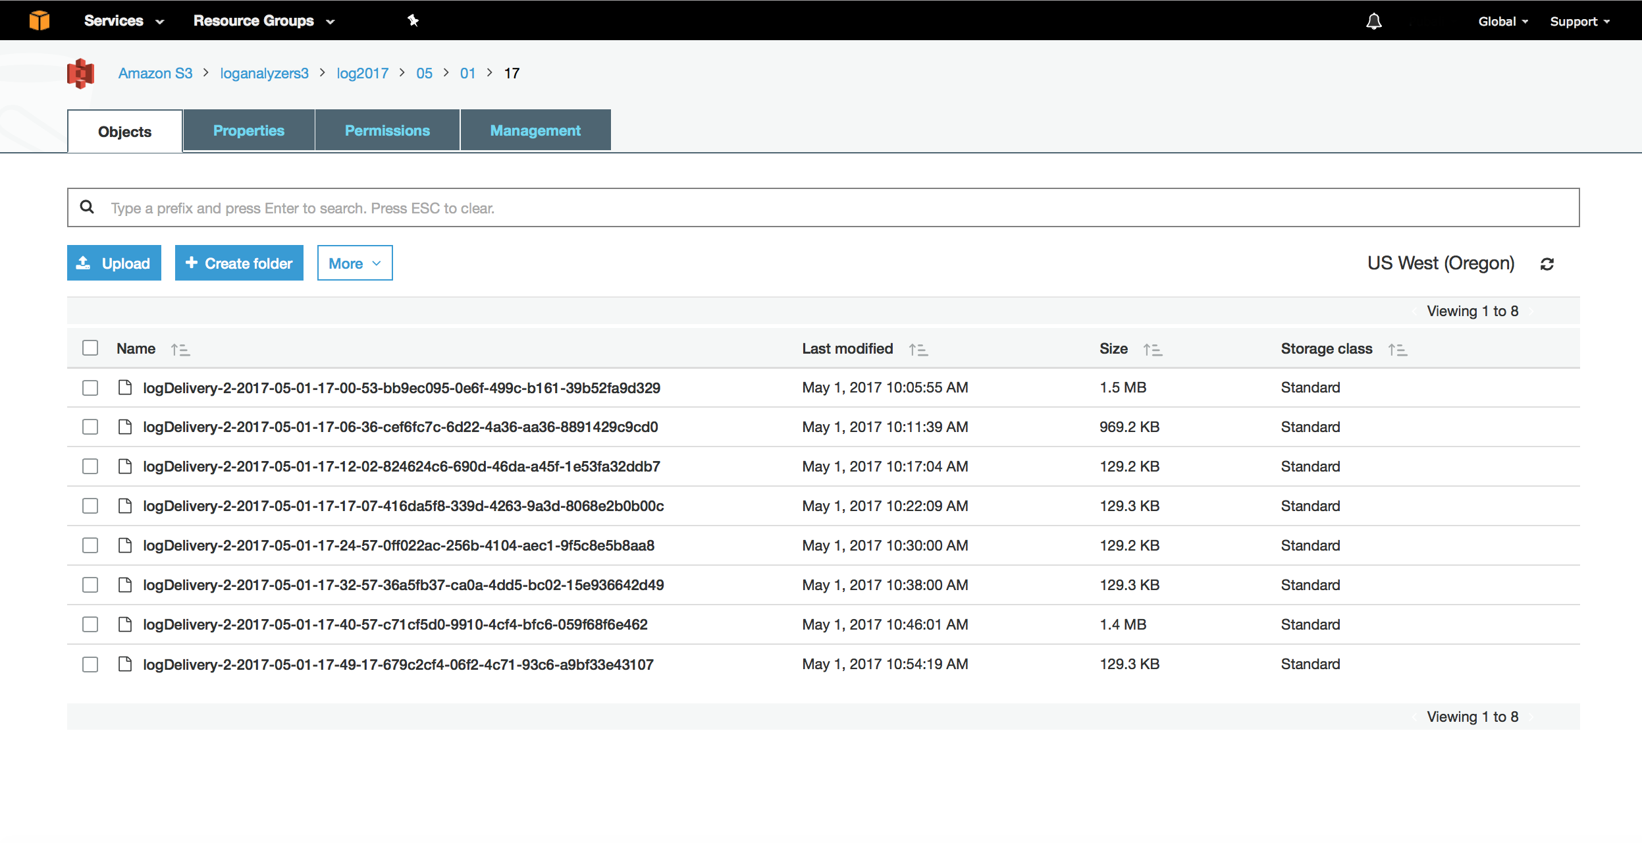Open the notifications bell icon
The image size is (1642, 843).
pyautogui.click(x=1373, y=22)
